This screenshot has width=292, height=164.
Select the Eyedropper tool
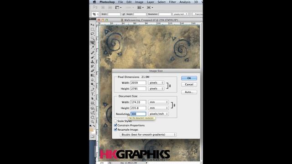[93, 47]
